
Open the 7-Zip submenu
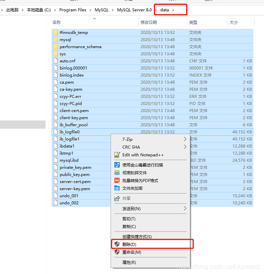[x=151, y=139]
